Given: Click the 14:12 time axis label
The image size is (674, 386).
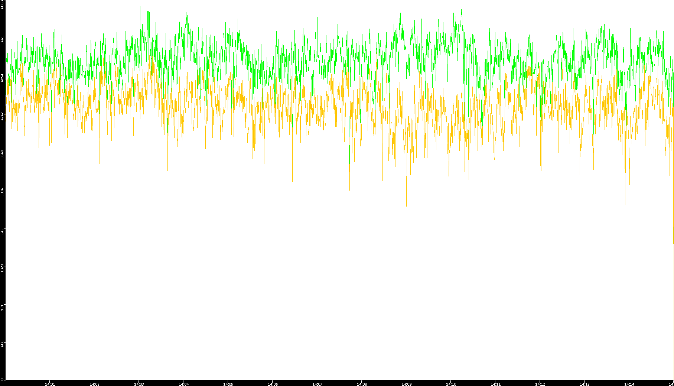Looking at the screenshot, I should [540, 384].
